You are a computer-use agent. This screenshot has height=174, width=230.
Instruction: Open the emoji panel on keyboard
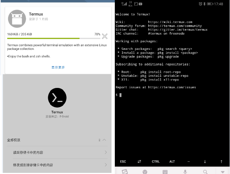point(145,172)
